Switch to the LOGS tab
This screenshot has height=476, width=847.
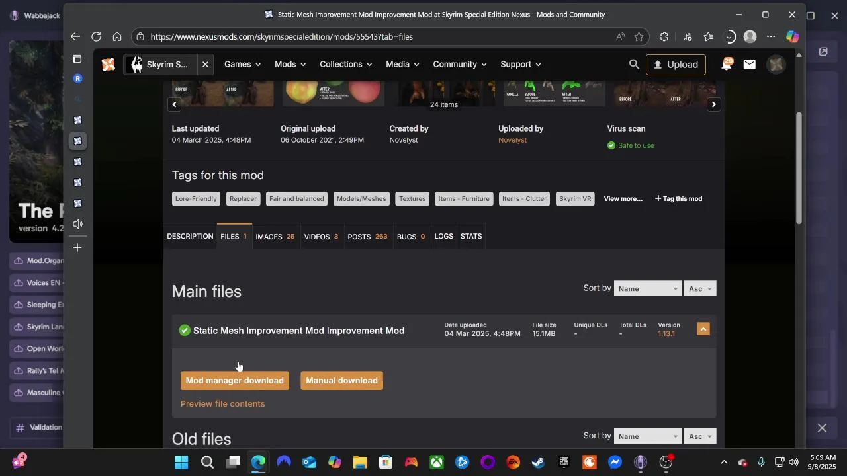point(444,237)
